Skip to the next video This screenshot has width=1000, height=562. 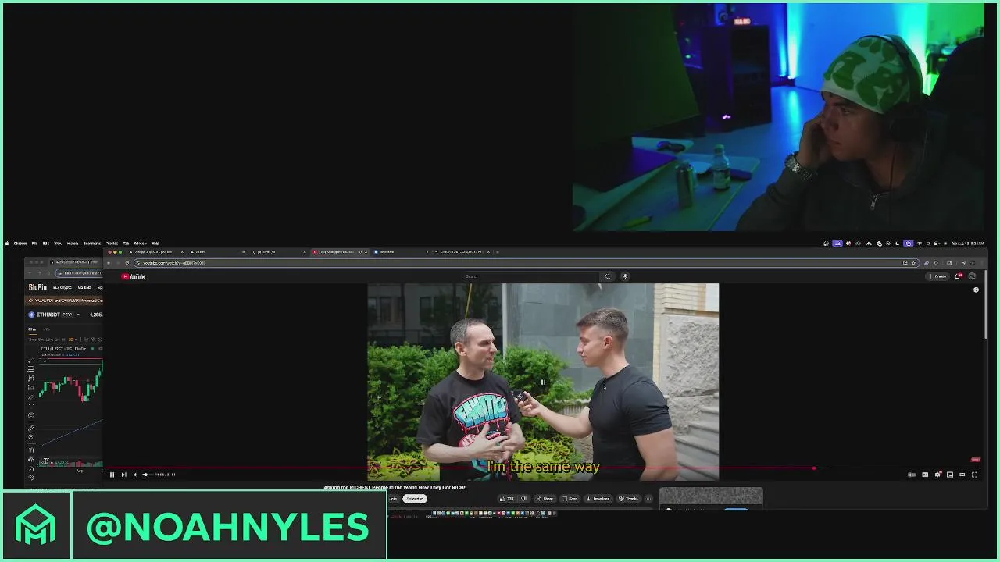pyautogui.click(x=123, y=475)
